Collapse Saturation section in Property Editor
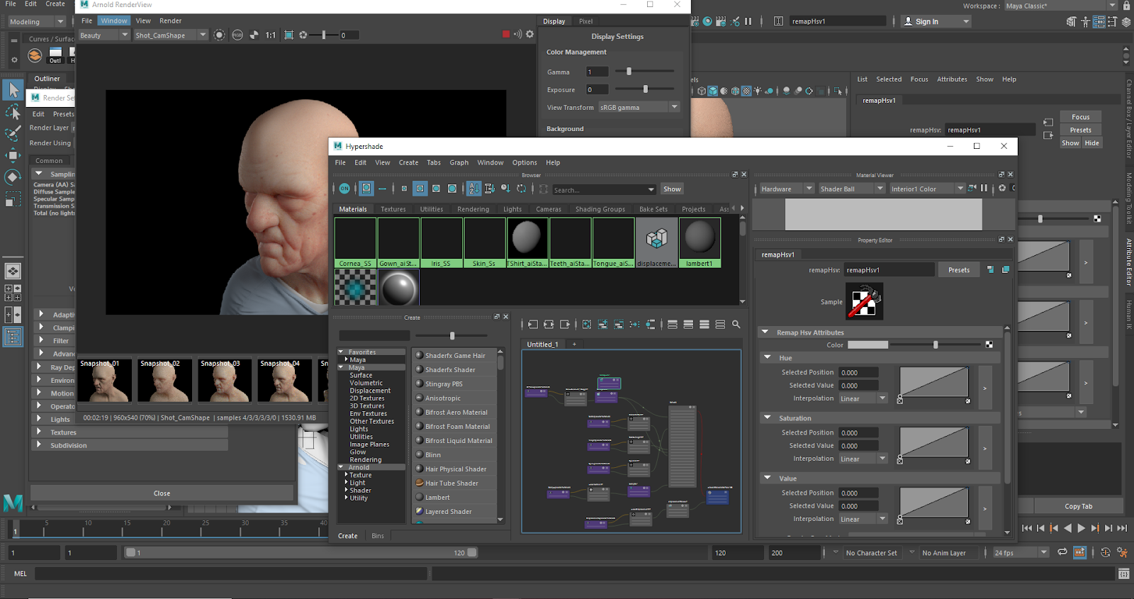This screenshot has width=1134, height=599. coord(767,418)
